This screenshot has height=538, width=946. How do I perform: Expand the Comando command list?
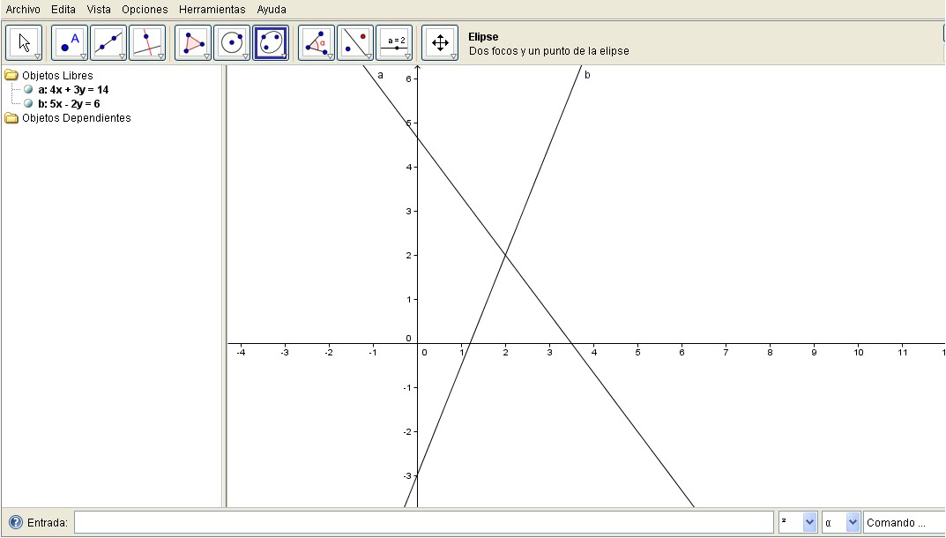click(899, 522)
